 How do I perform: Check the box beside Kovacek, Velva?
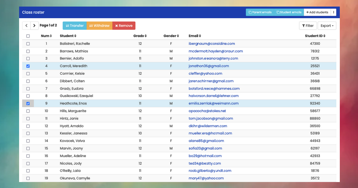point(28,141)
